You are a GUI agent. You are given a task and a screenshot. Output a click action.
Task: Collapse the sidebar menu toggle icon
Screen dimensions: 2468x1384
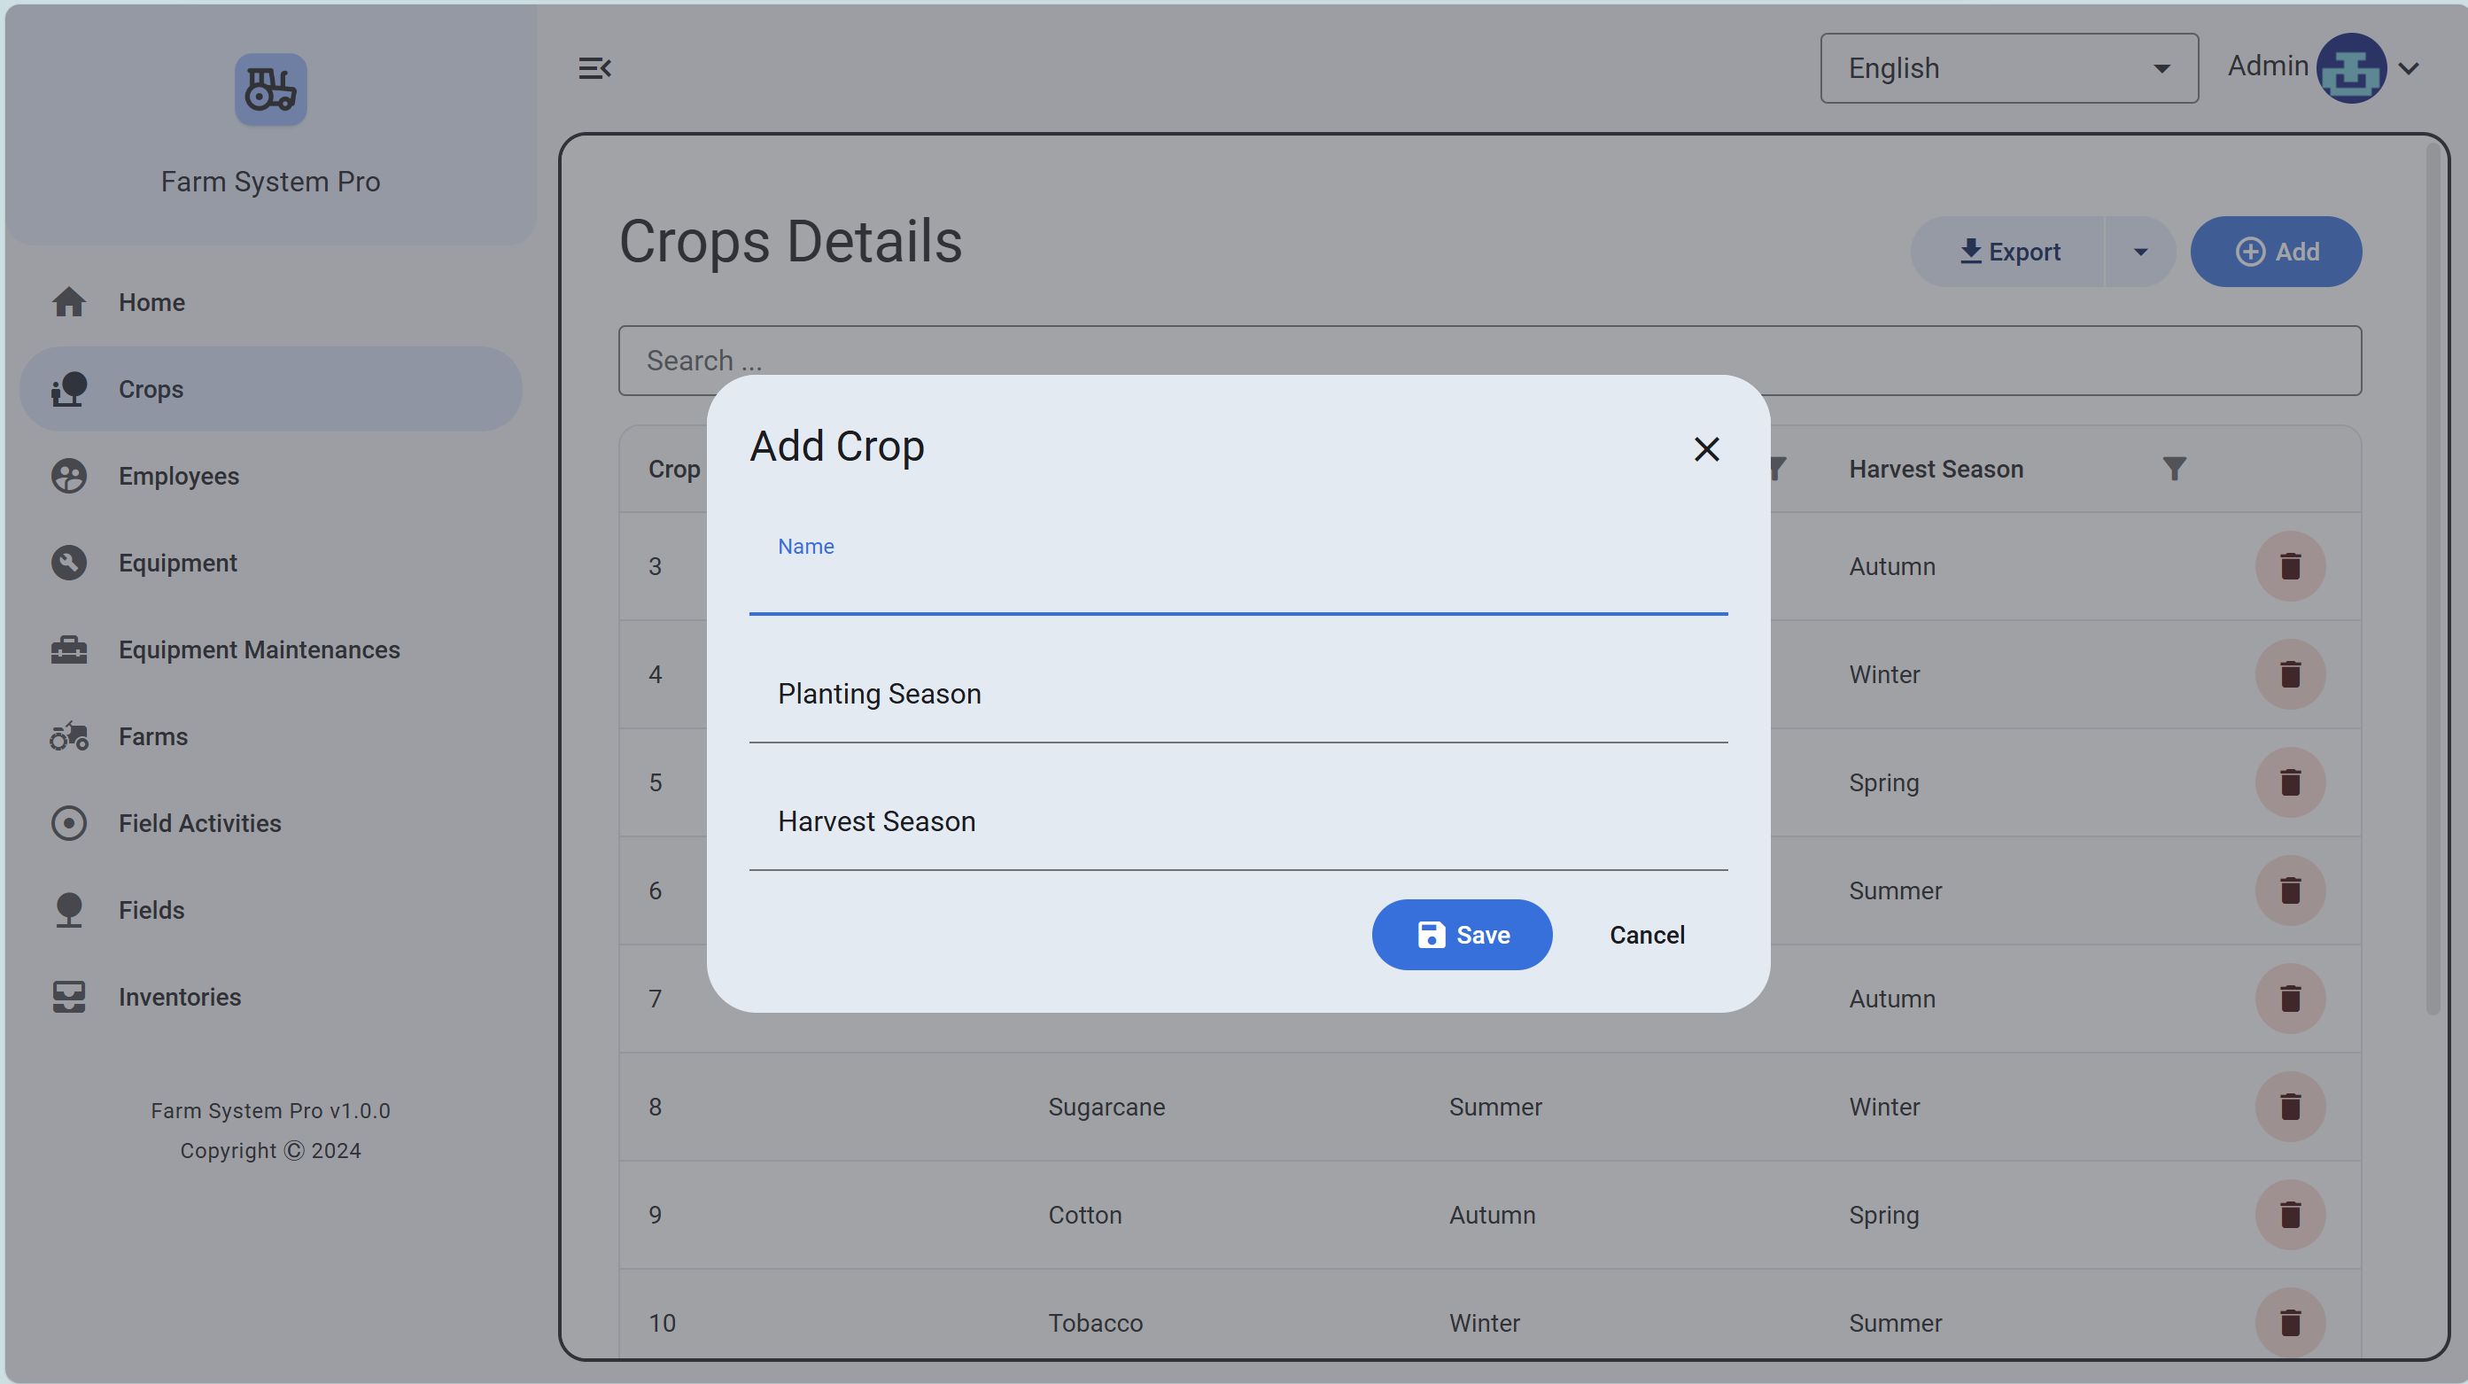click(594, 68)
